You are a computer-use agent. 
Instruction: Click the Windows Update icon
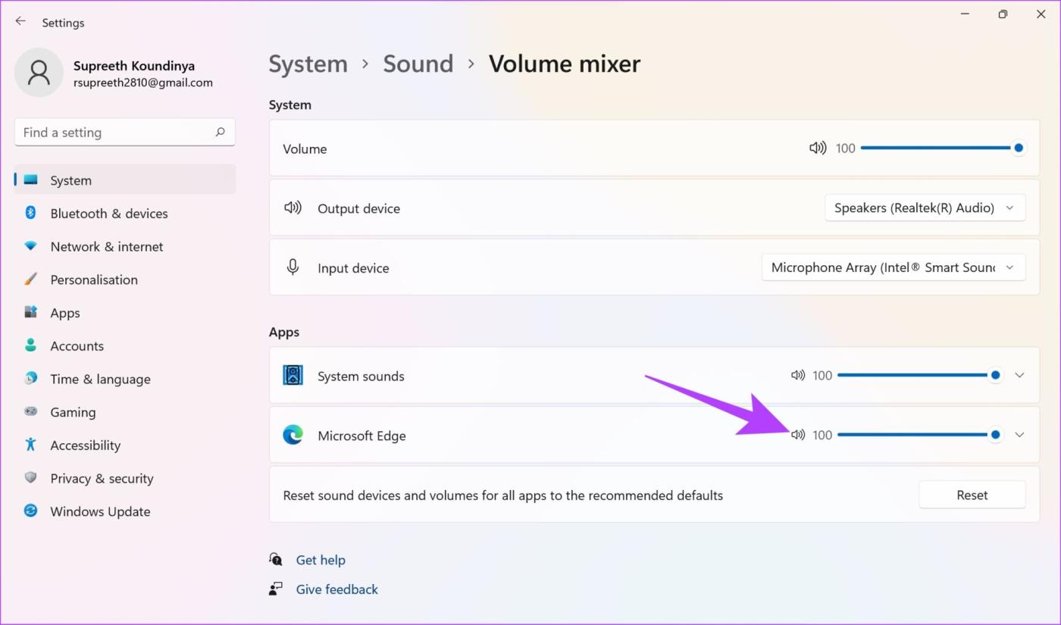(x=30, y=511)
